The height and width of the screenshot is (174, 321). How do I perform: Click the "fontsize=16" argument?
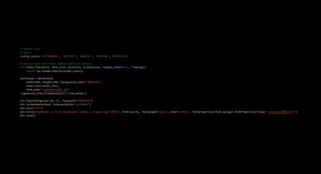pos(131,112)
